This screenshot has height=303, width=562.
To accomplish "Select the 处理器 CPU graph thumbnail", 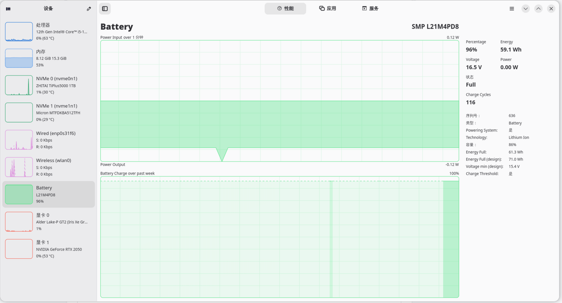I will [19, 32].
